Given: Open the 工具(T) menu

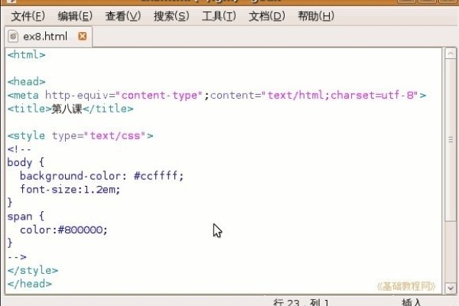Looking at the screenshot, I should click(x=219, y=16).
